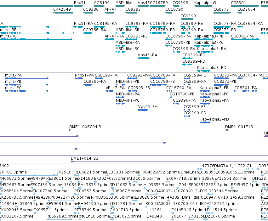Select Kap-alpha3-RD transcript label
The width and height of the screenshot is (268, 221).
pos(212,68)
